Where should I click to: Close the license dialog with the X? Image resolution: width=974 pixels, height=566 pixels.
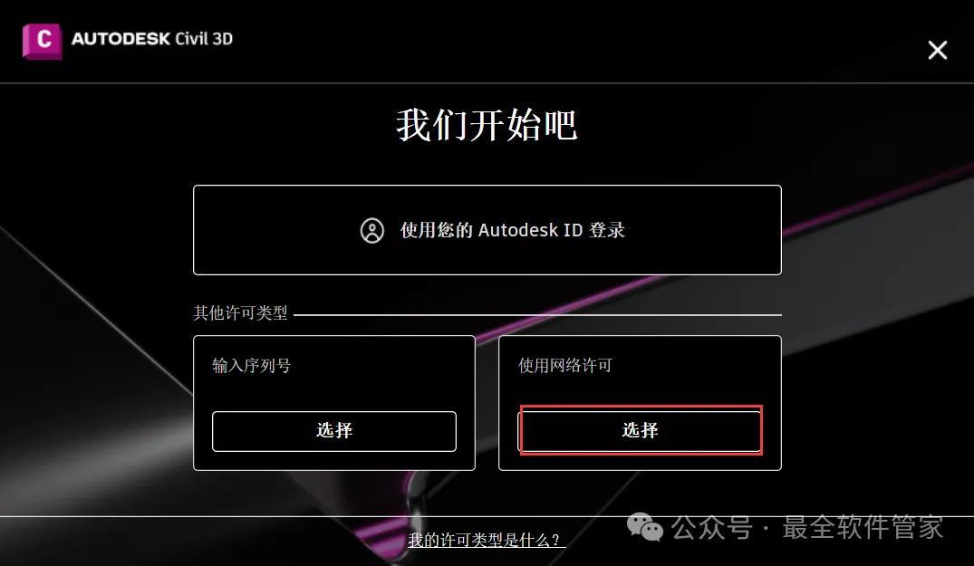[x=938, y=50]
